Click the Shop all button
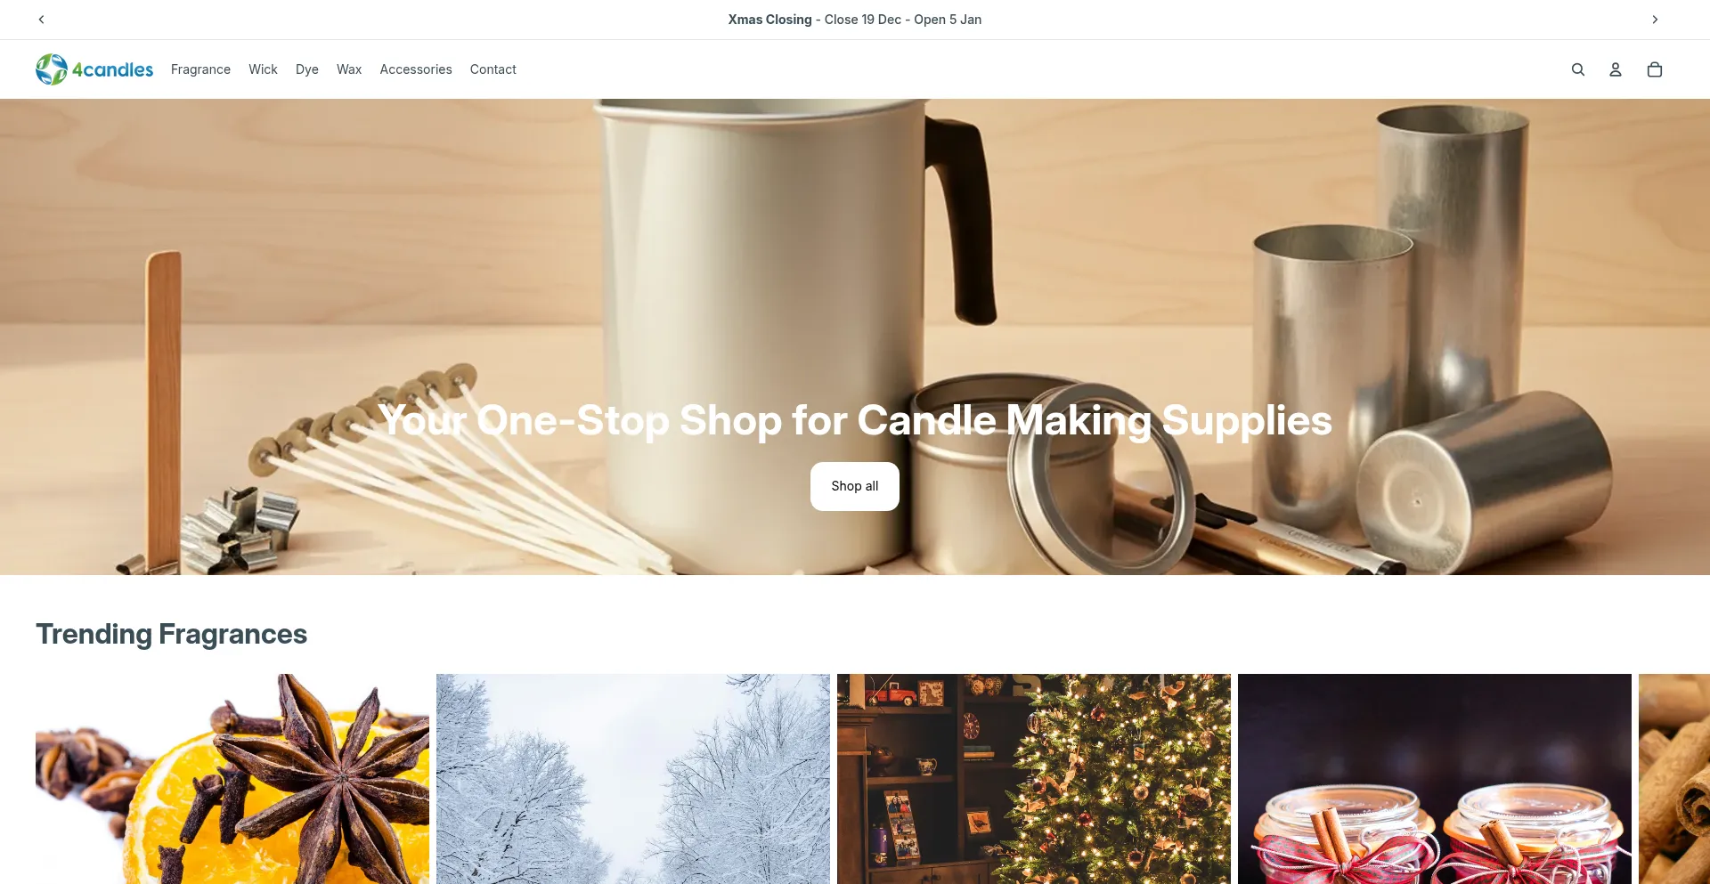 (855, 486)
